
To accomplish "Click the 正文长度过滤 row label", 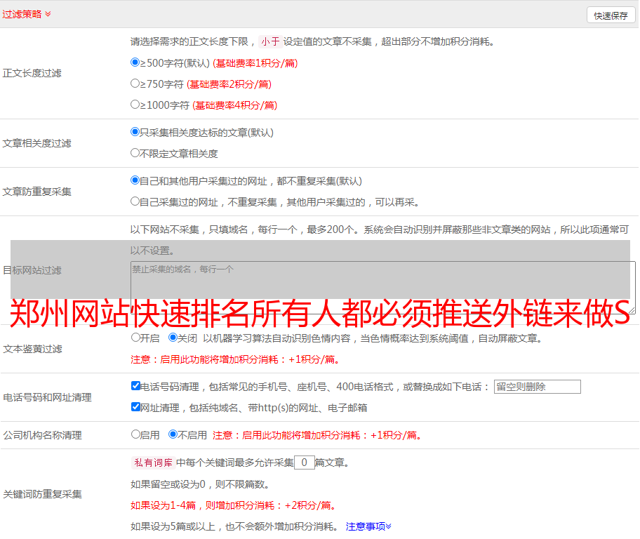I will 32,73.
